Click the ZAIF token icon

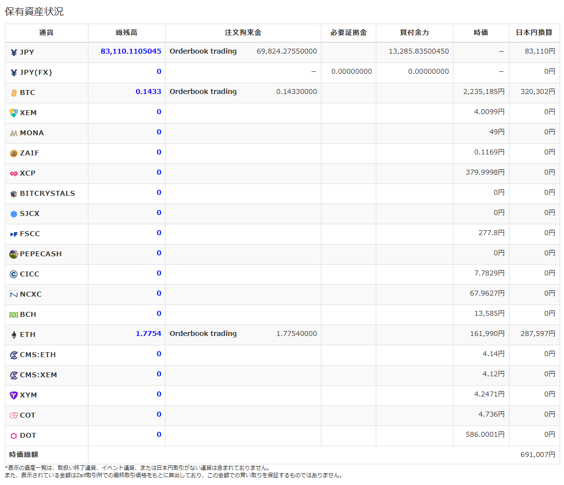tap(14, 153)
